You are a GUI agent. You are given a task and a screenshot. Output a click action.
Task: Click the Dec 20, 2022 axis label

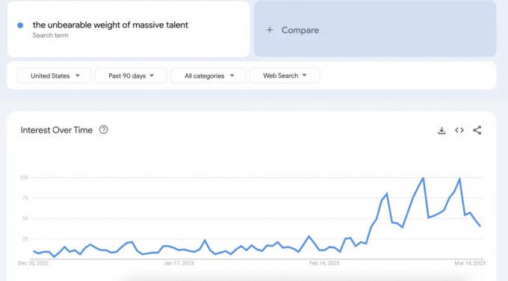coord(33,263)
